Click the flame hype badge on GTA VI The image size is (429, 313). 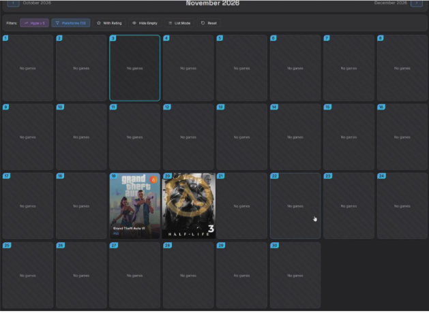click(153, 180)
